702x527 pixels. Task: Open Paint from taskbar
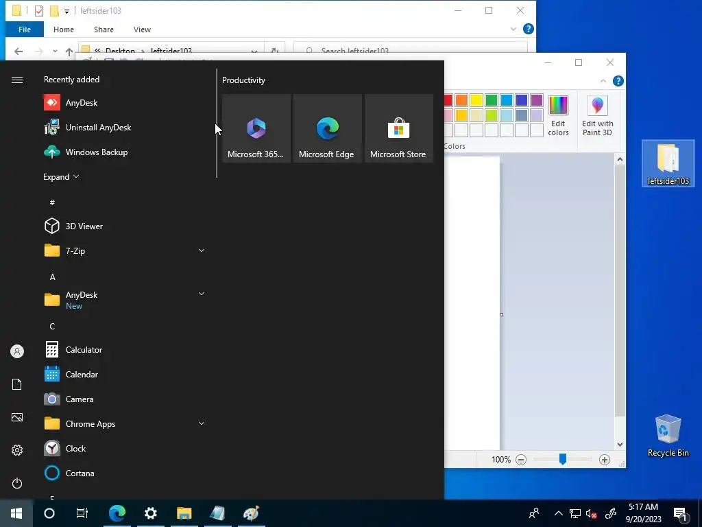pos(251,513)
